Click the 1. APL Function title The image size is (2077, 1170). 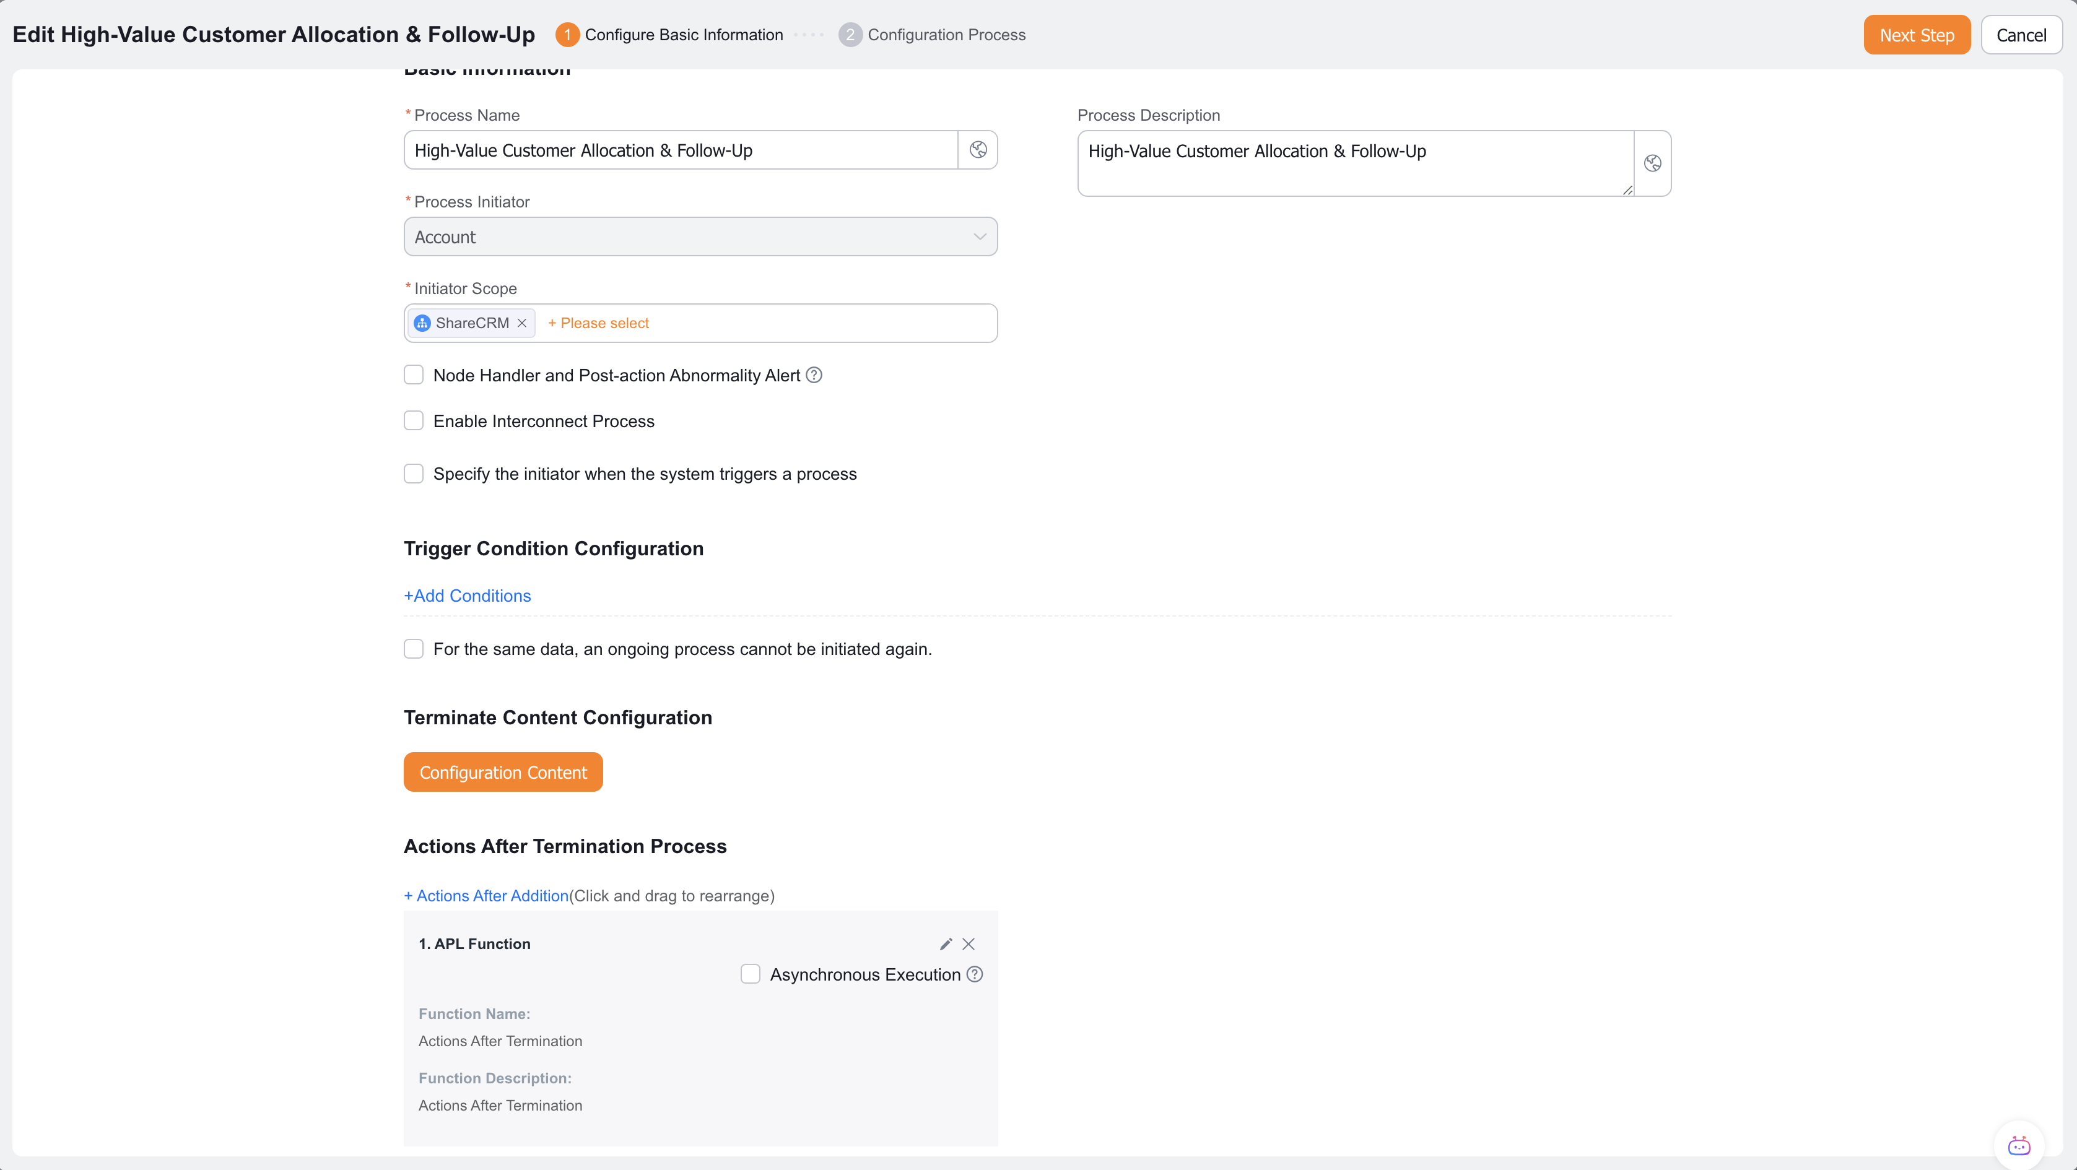coord(474,943)
